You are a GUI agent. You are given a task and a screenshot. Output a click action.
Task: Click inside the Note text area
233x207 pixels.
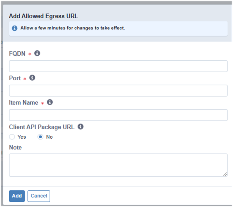[118, 165]
